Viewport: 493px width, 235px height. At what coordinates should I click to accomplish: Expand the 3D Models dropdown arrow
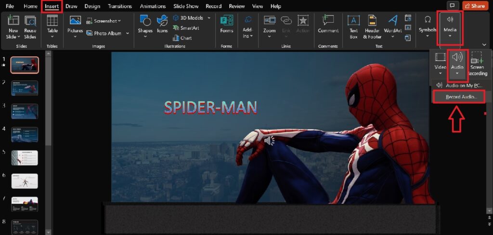(209, 18)
